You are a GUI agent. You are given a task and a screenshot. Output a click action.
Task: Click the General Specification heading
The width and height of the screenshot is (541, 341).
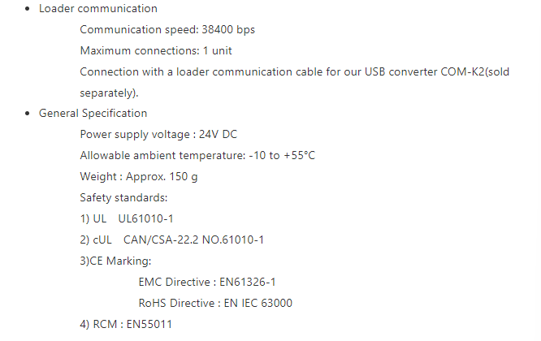pos(93,114)
